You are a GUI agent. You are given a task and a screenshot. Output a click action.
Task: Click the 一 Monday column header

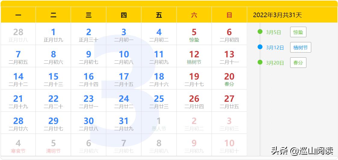18,15
